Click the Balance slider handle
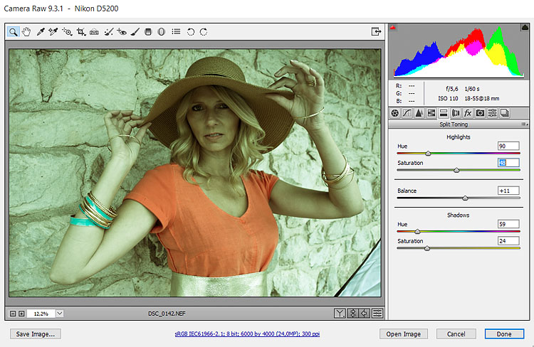 click(465, 198)
